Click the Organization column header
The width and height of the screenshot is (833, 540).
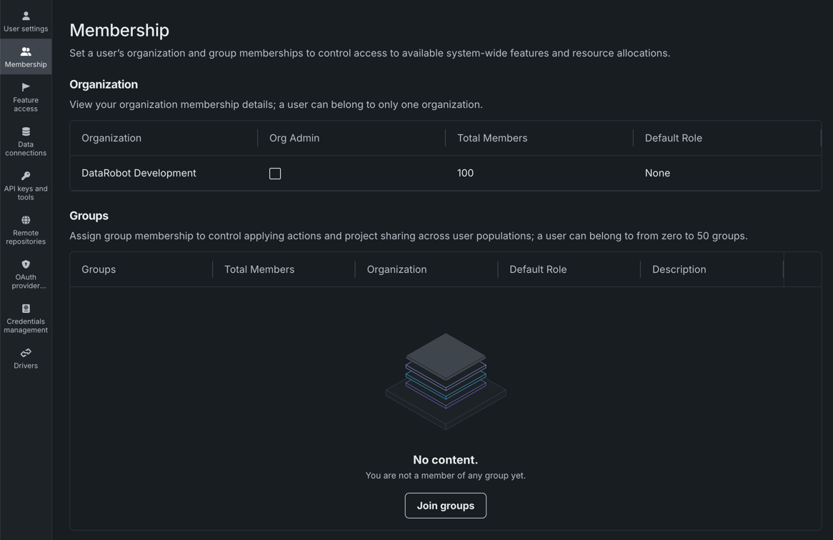pos(111,138)
